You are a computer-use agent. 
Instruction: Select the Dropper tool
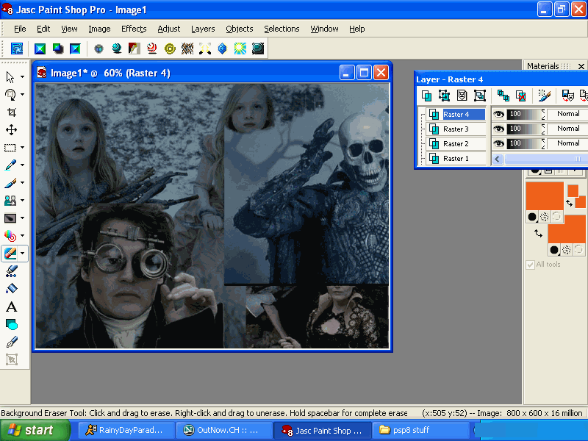[x=10, y=165]
